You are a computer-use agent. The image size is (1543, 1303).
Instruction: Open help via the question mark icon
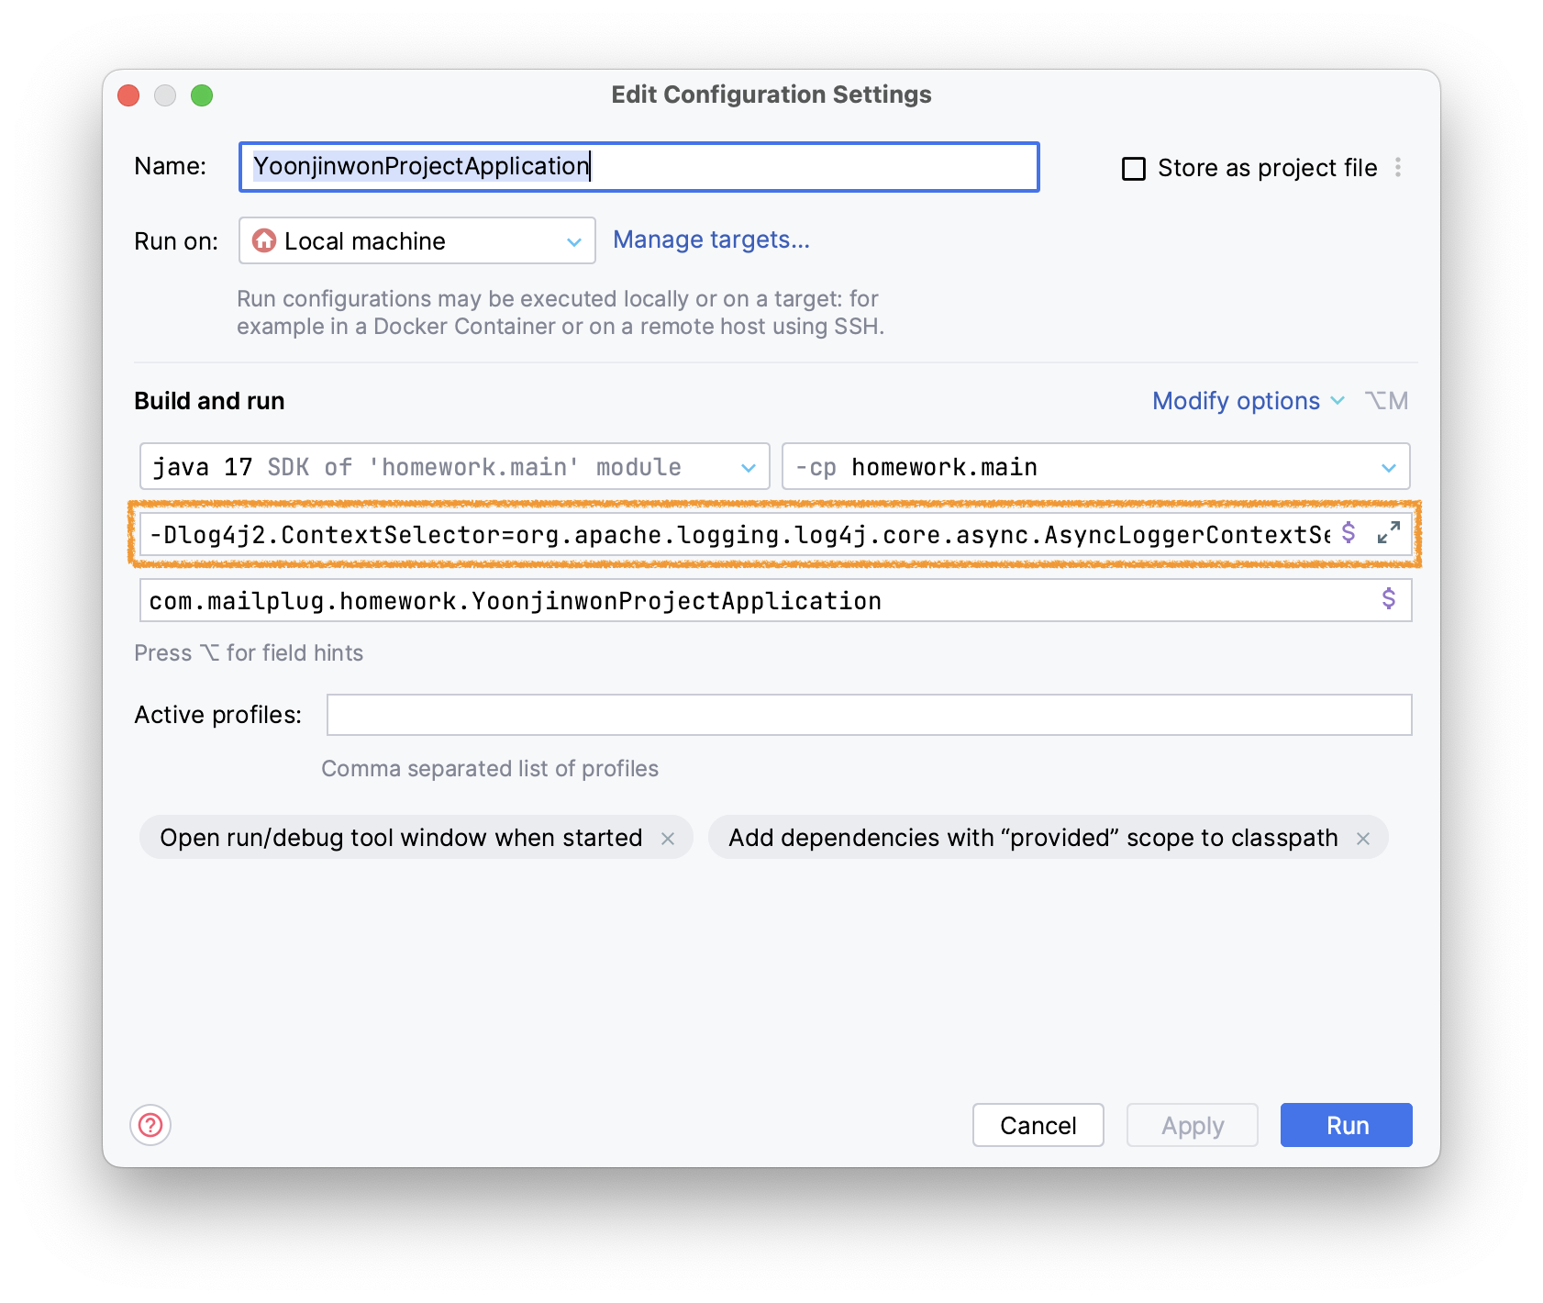(149, 1125)
